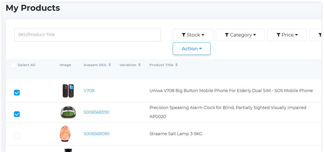Expand the Price filter dropdown caret
The height and width of the screenshot is (152, 324).
(296, 35)
